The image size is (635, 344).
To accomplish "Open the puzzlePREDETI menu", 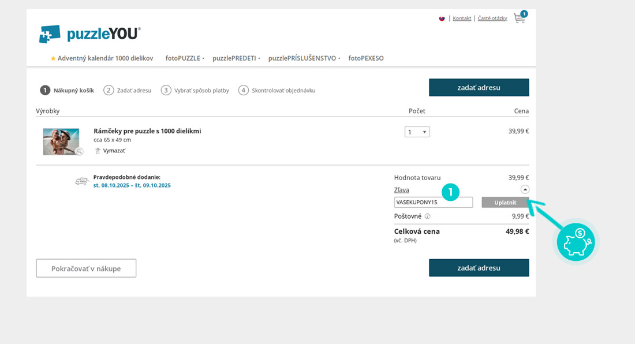I will pos(236,58).
